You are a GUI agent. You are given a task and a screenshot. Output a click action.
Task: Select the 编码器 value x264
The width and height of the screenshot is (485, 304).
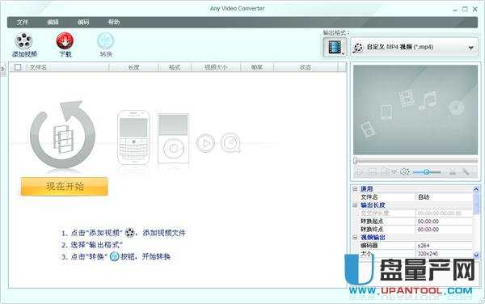tap(444, 246)
